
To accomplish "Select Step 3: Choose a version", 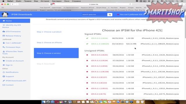I will tap(56, 53).
